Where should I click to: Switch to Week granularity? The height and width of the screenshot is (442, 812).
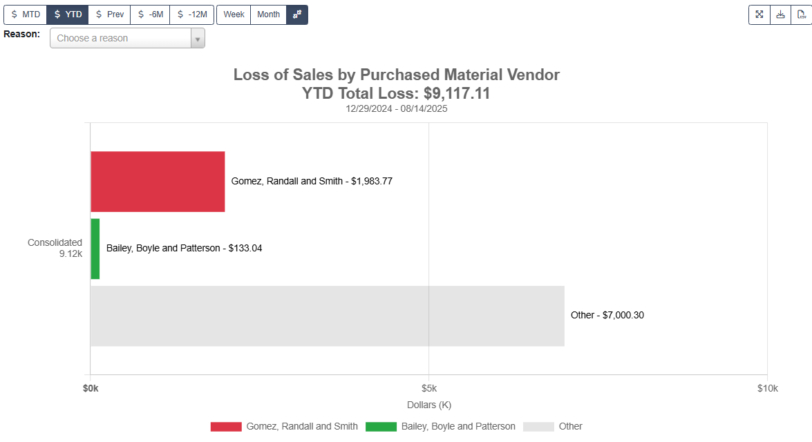[x=233, y=14]
